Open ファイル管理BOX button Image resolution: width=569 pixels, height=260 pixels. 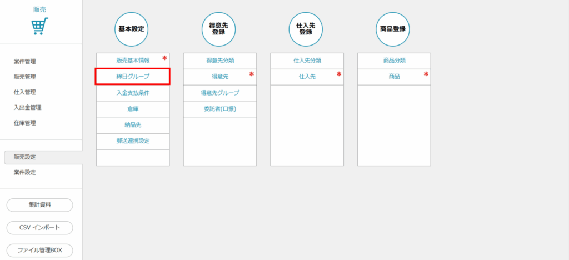[x=39, y=251]
